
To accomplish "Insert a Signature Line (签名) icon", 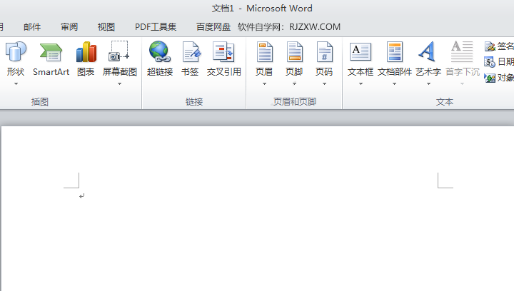I will tap(490, 46).
